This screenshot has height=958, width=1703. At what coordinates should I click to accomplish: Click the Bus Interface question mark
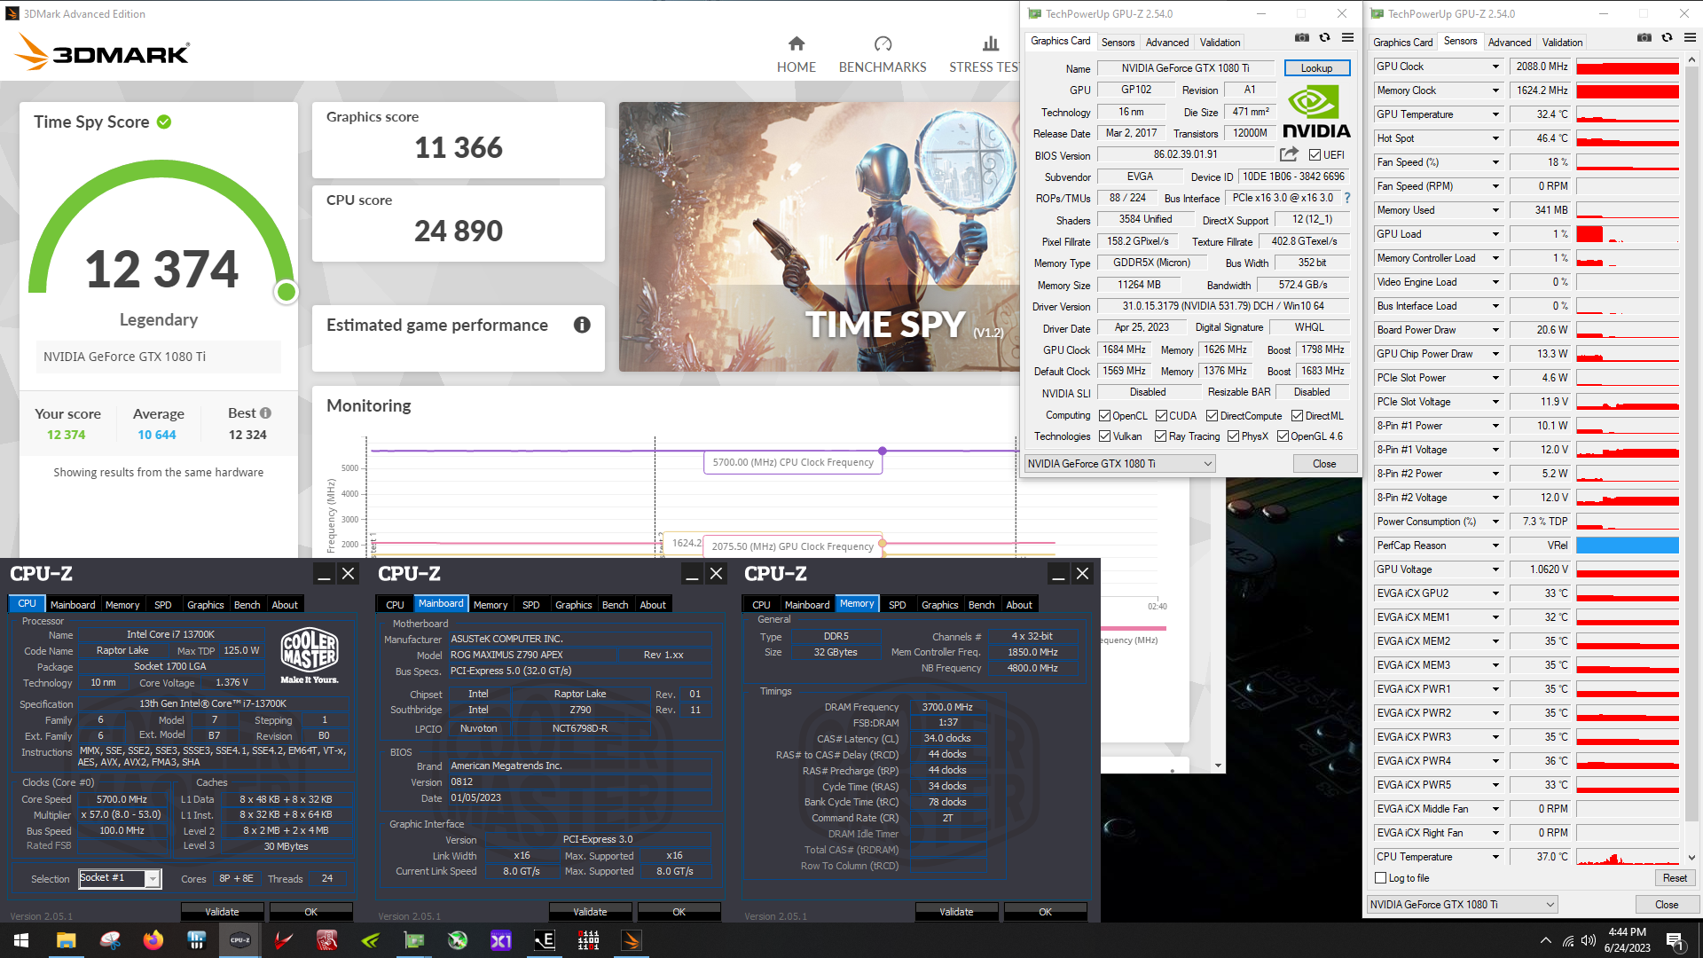(x=1346, y=198)
